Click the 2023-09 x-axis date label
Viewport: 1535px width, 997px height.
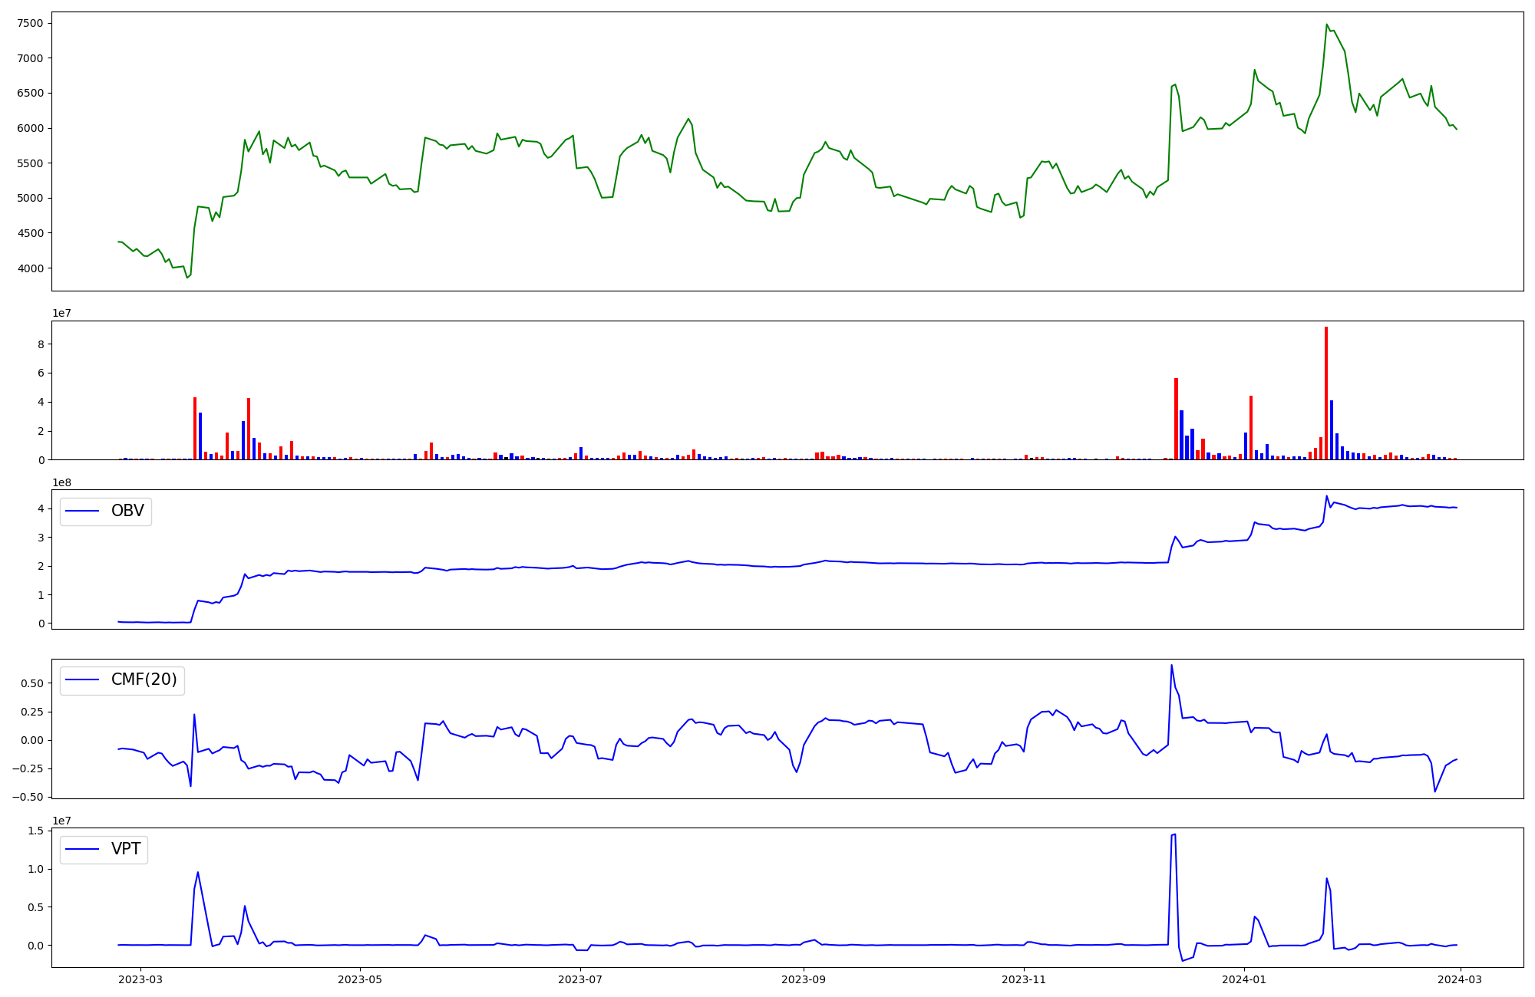[x=804, y=979]
